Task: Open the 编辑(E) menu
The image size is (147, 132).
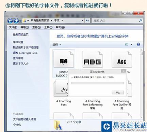Action: coord(24,27)
